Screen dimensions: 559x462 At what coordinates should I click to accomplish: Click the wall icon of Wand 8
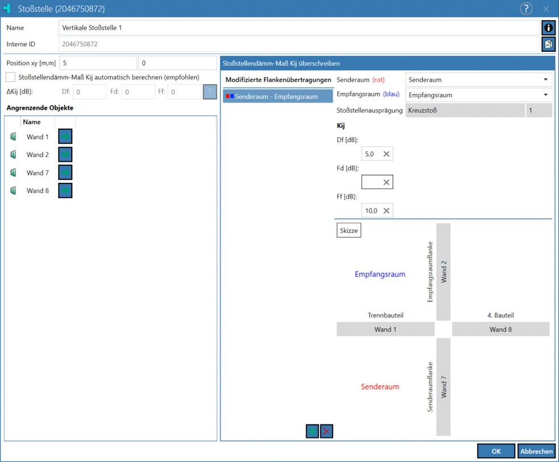point(13,190)
